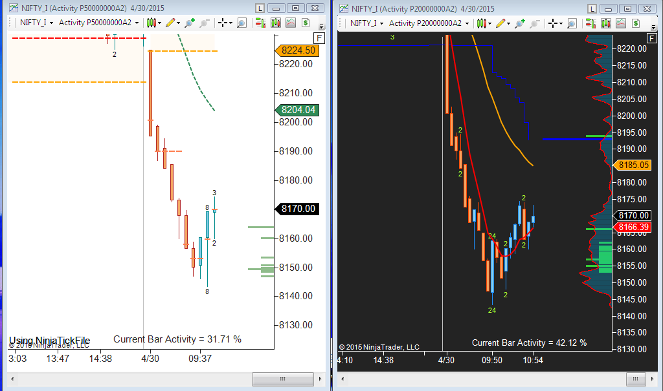The height and width of the screenshot is (391, 663).
Task: Click the chart window icon of P50000000A2 title bar
Action: (14, 8)
